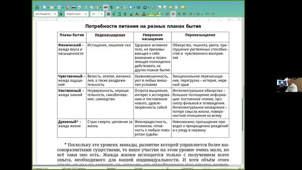Click the Print icon
302x170 pixels.
(74, 8)
